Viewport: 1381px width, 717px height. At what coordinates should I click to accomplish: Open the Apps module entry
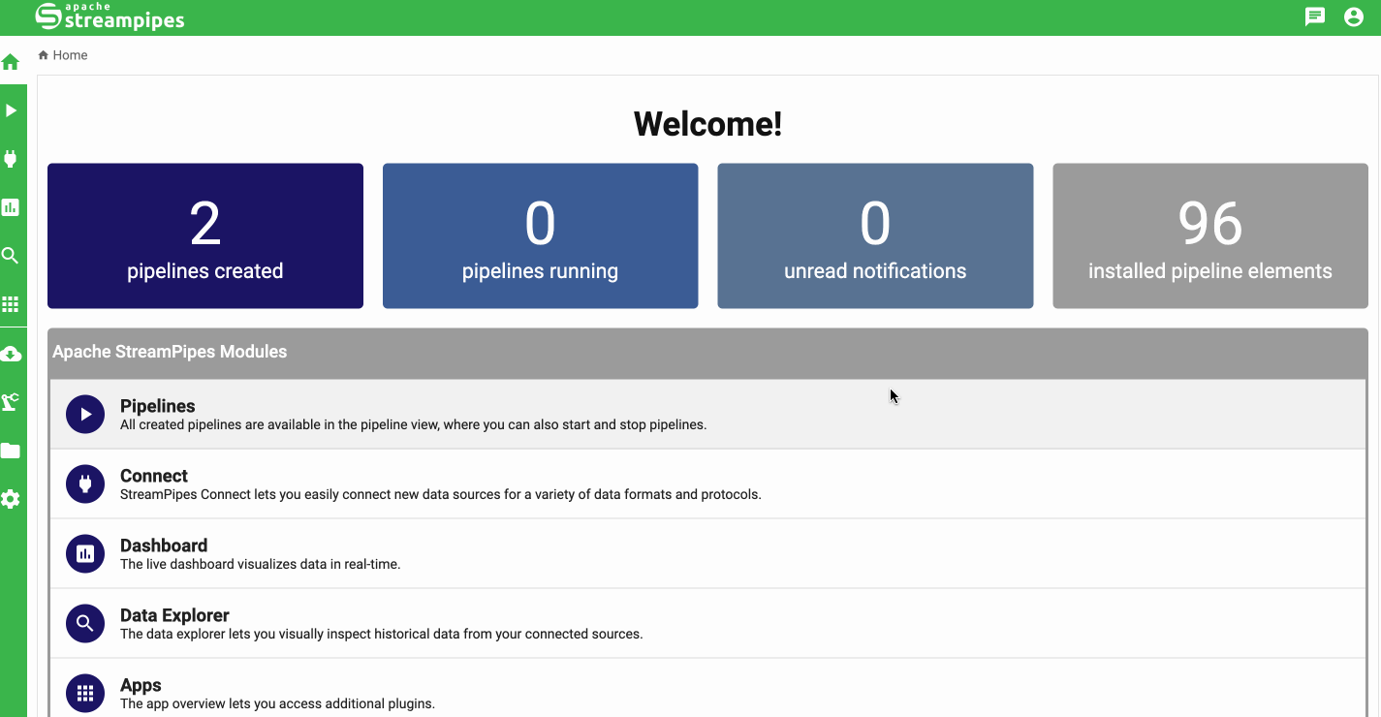(707, 692)
